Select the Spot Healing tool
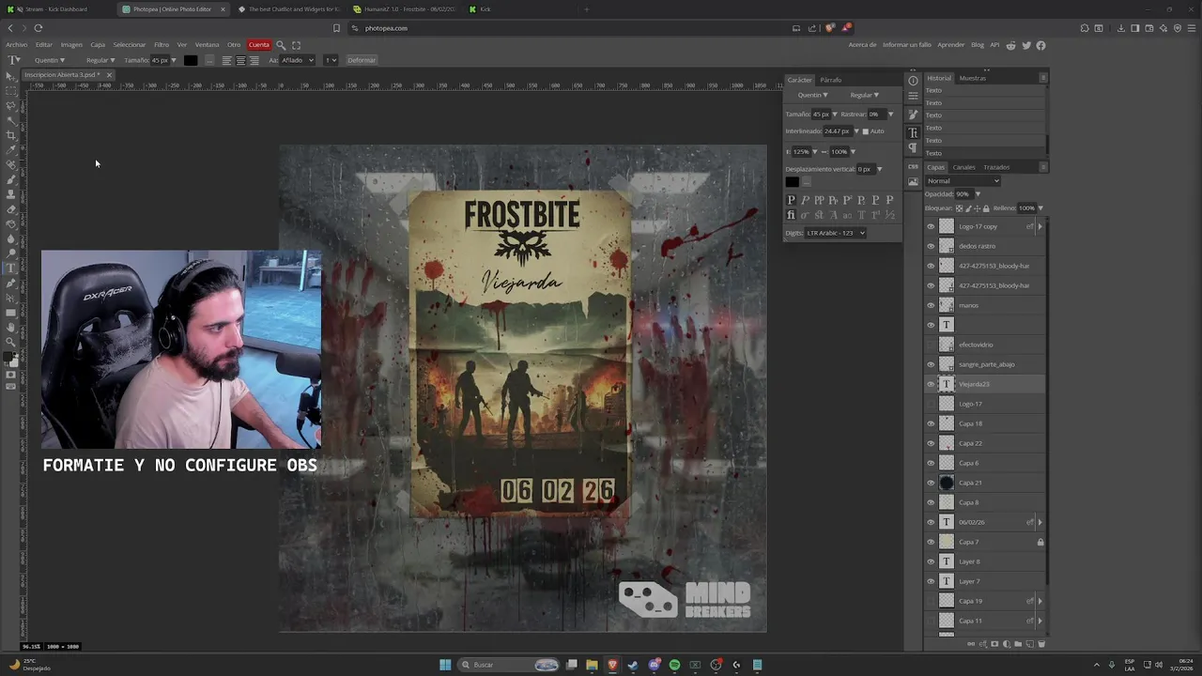Image resolution: width=1202 pixels, height=676 pixels. tap(11, 166)
